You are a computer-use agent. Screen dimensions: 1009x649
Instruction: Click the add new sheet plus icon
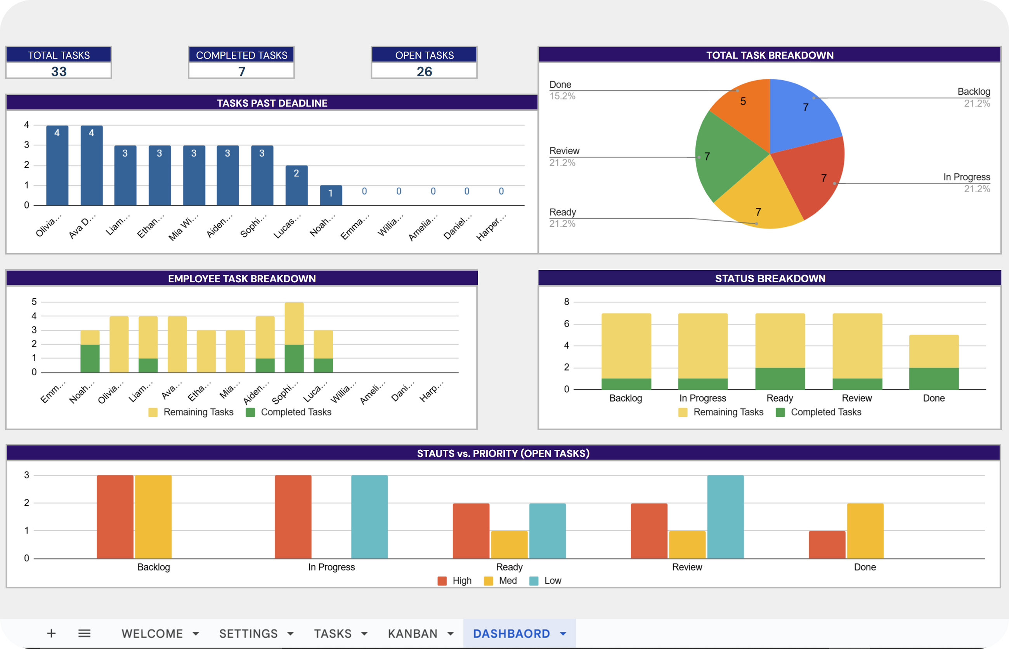tap(51, 633)
